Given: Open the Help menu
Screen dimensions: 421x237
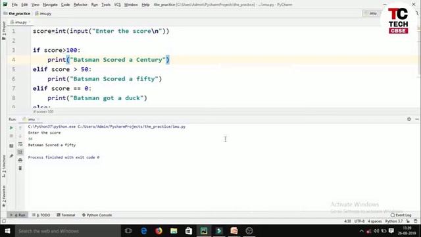Looking at the screenshot, I should point(145,5).
